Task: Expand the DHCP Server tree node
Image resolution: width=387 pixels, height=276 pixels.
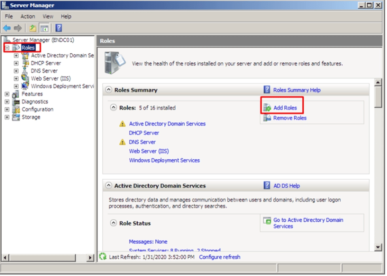Action: pyautogui.click(x=16, y=63)
